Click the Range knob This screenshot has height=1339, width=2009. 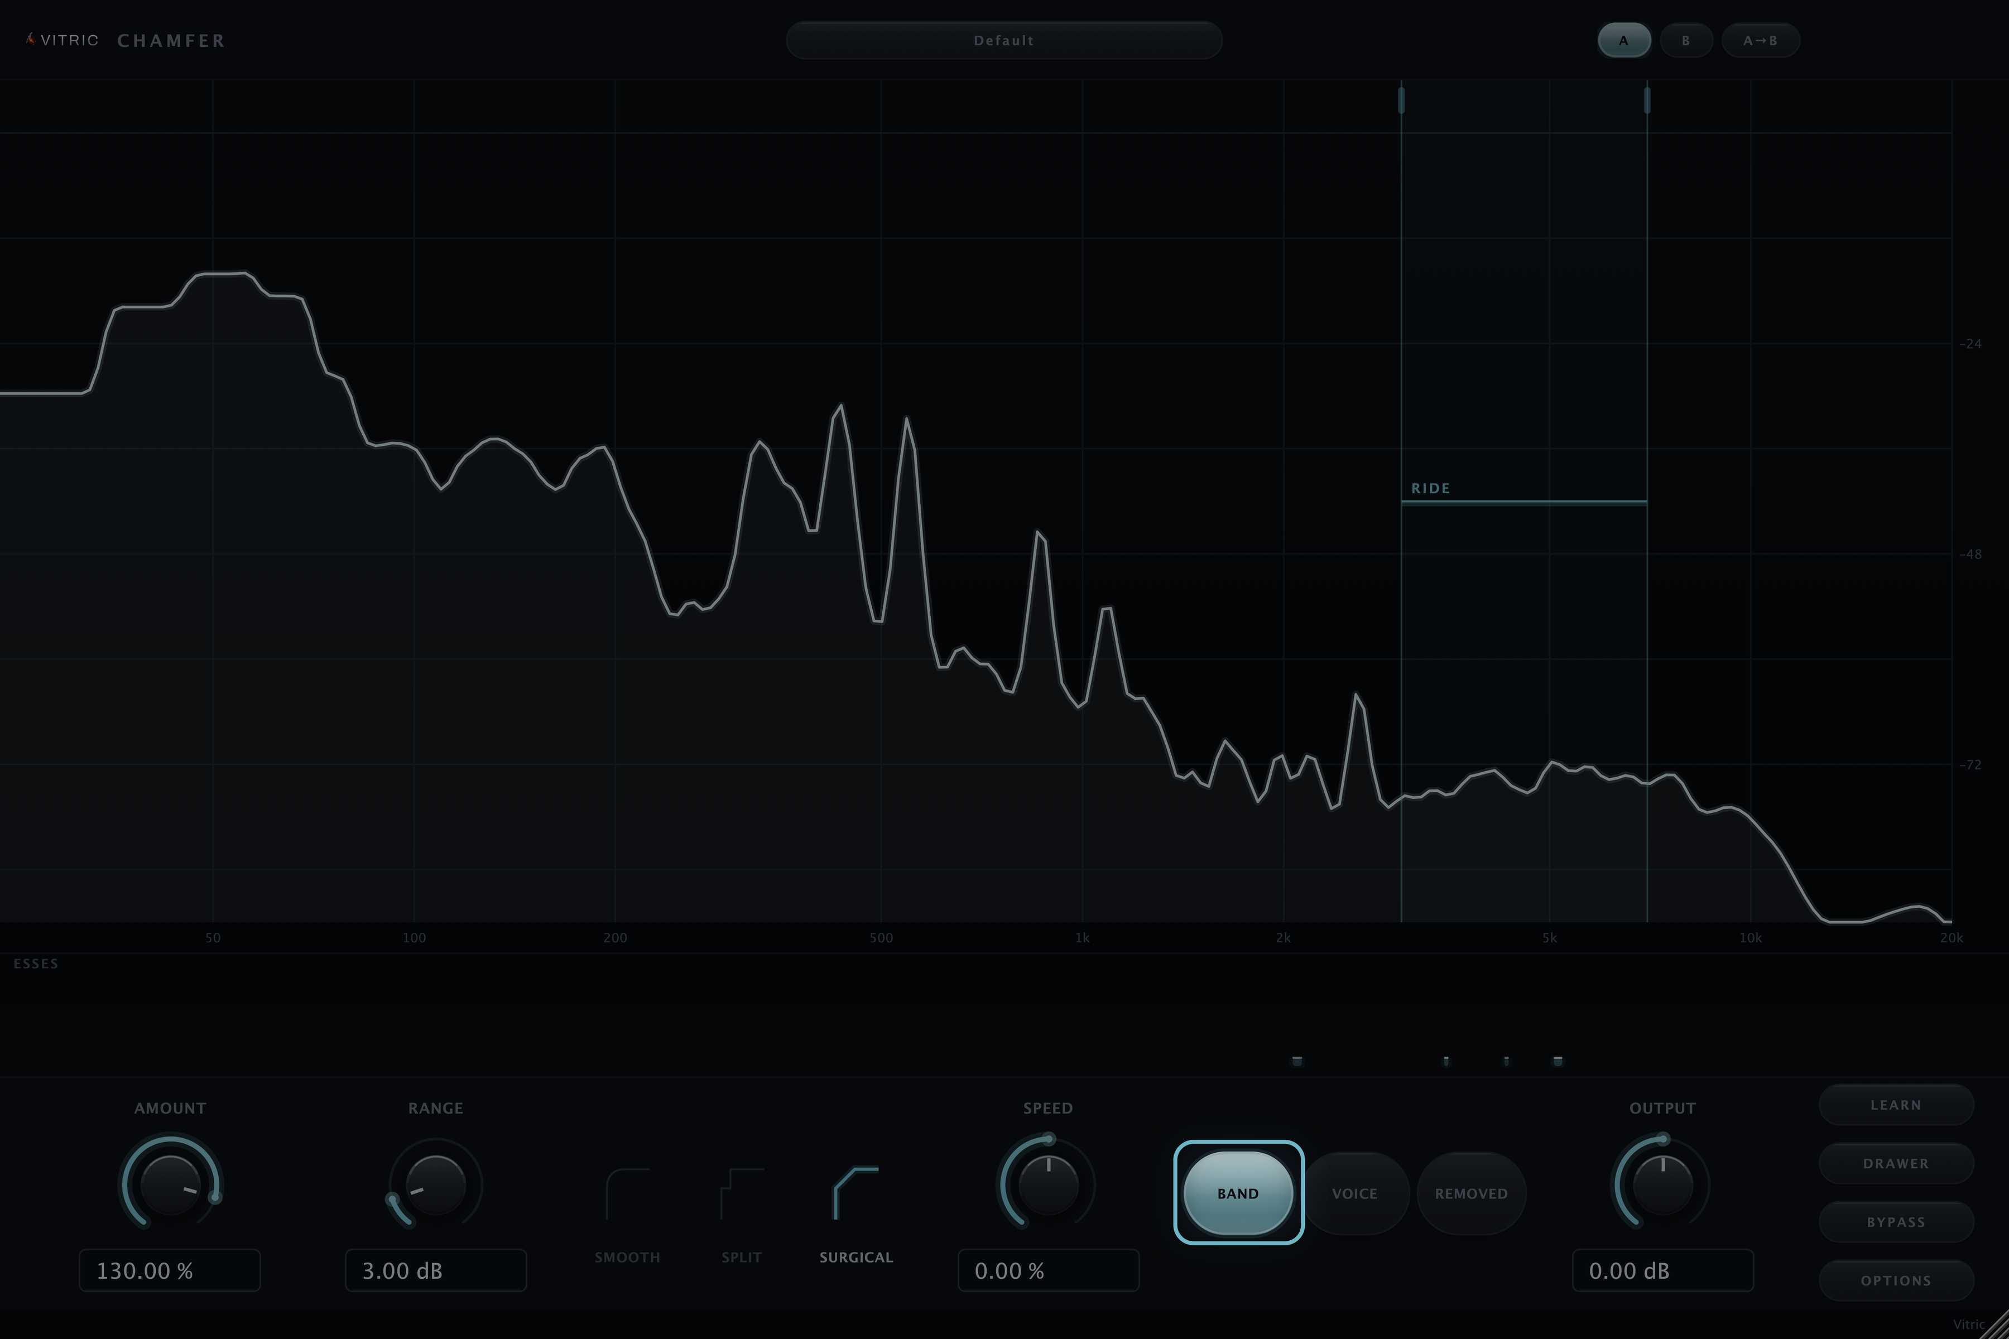tap(436, 1184)
